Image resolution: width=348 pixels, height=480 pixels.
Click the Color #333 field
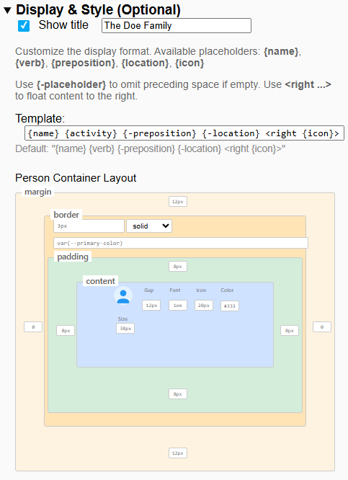coord(230,306)
